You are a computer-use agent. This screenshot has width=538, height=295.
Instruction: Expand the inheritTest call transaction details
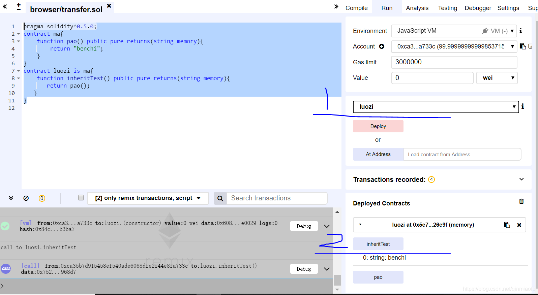[327, 269]
